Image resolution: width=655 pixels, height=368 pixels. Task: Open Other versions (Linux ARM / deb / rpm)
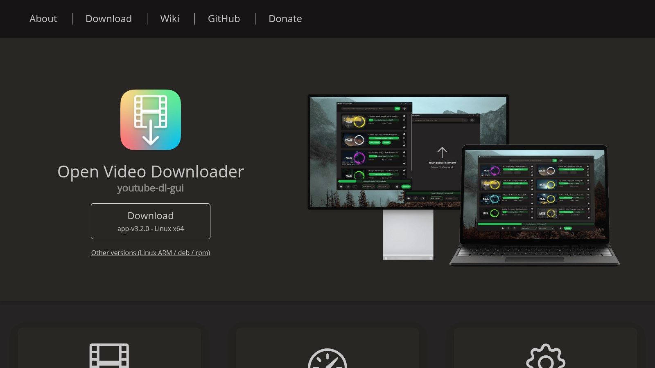(151, 253)
